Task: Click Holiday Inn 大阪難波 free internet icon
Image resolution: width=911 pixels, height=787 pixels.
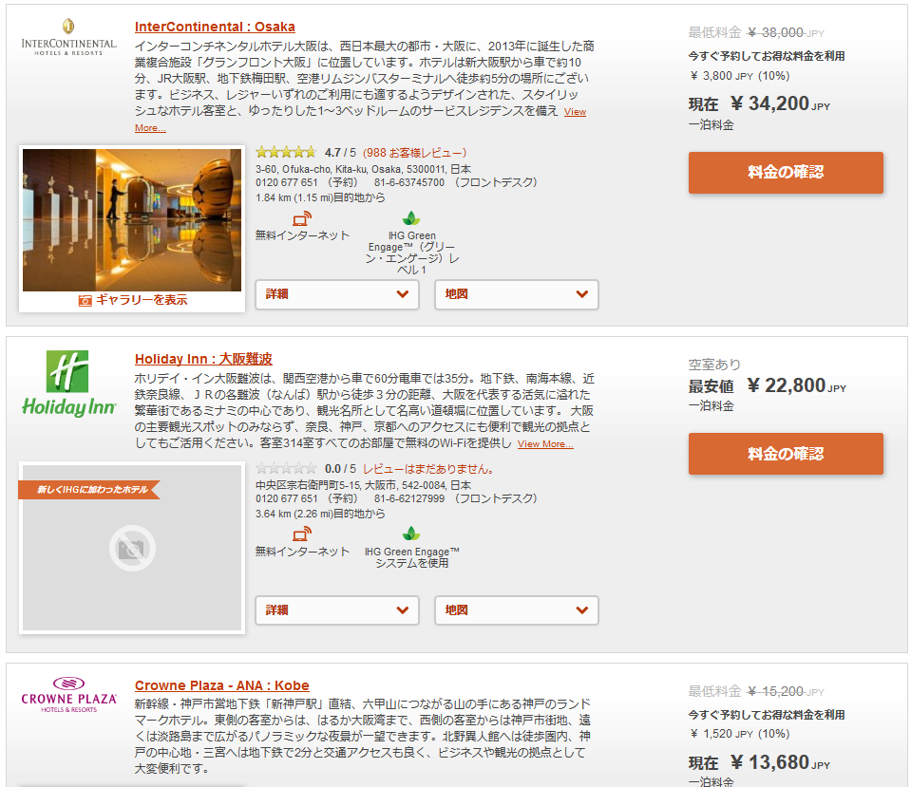Action: [301, 534]
